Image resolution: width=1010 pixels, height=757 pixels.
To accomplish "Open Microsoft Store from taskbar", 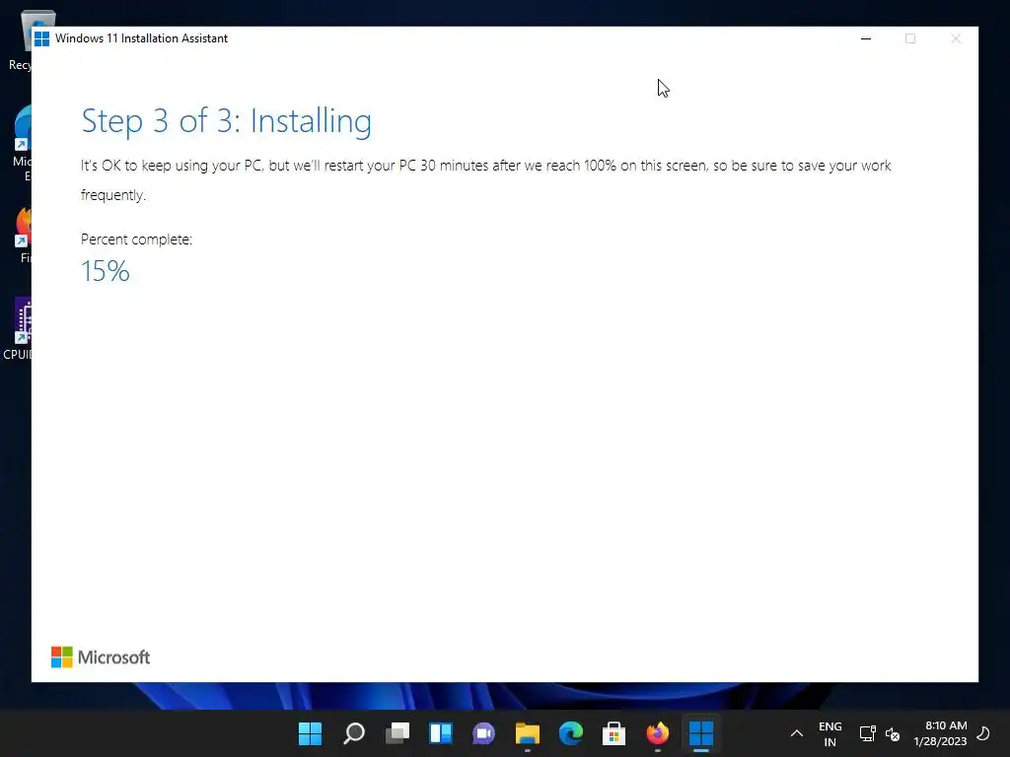I will click(x=613, y=733).
